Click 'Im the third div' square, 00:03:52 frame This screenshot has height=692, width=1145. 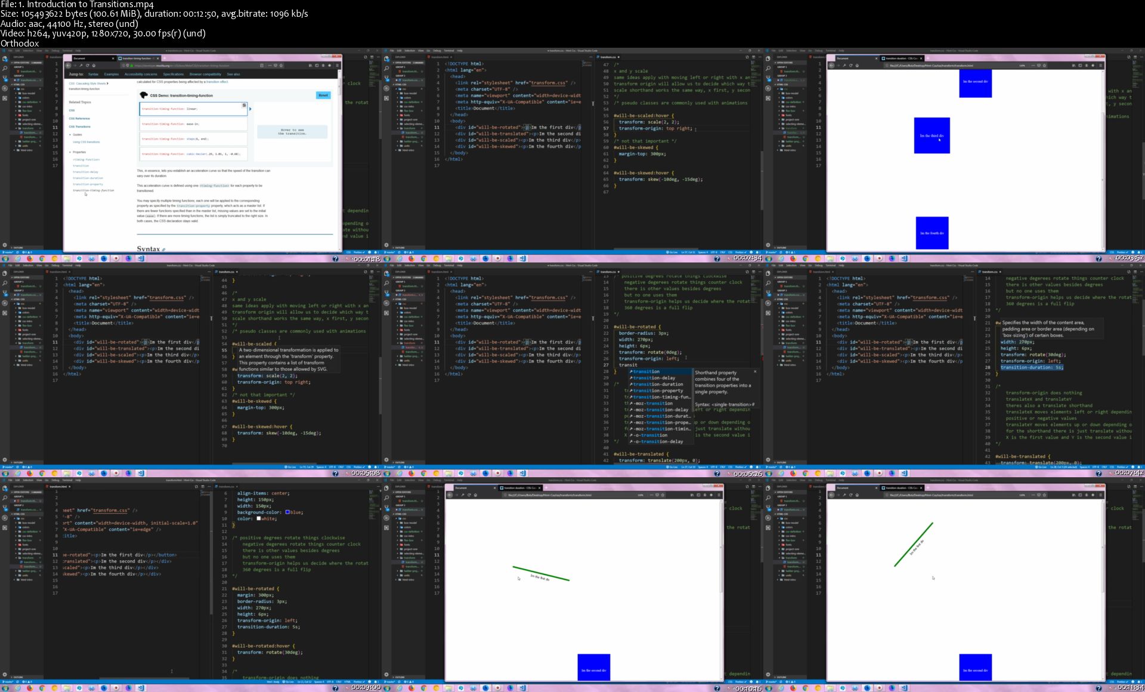[x=932, y=135]
